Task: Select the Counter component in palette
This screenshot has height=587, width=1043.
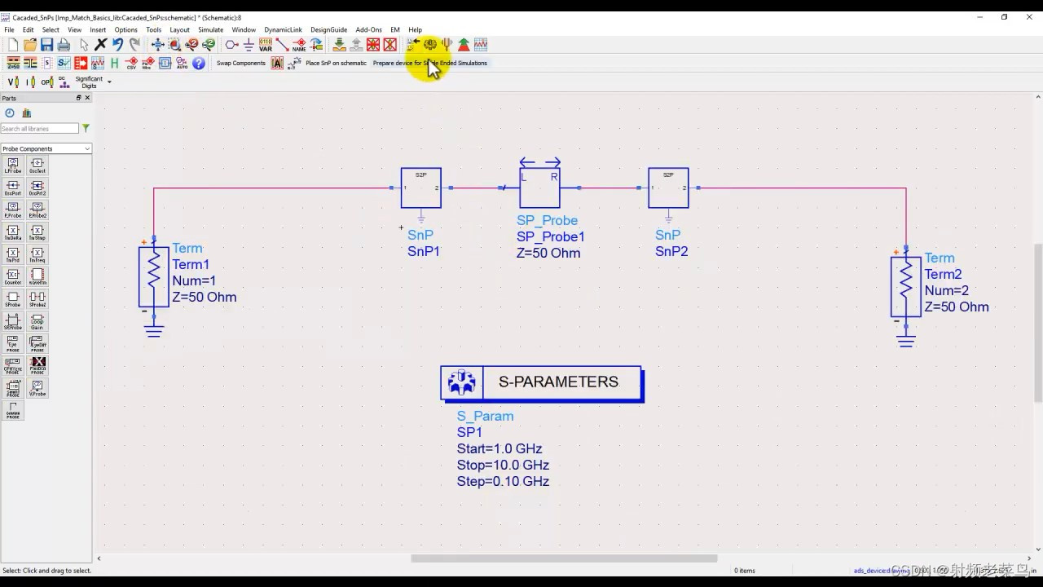Action: (x=13, y=276)
